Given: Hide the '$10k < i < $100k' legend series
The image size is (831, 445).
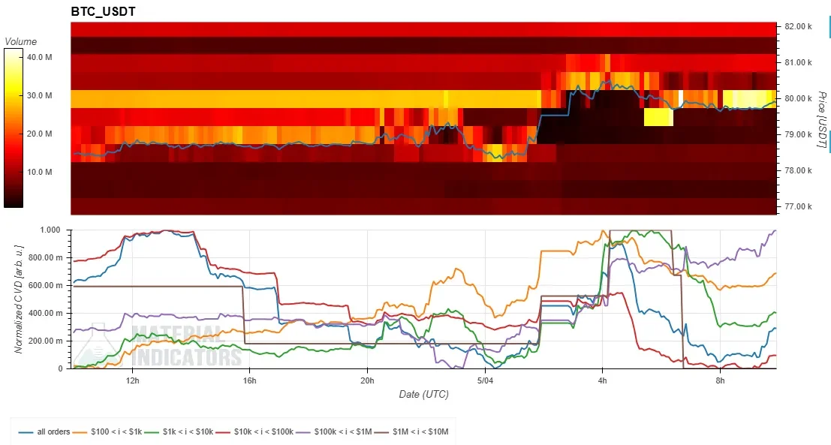Looking at the screenshot, I should pos(254,431).
